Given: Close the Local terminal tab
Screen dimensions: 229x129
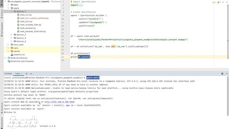Looking at the screenshot, I should tap(21, 73).
